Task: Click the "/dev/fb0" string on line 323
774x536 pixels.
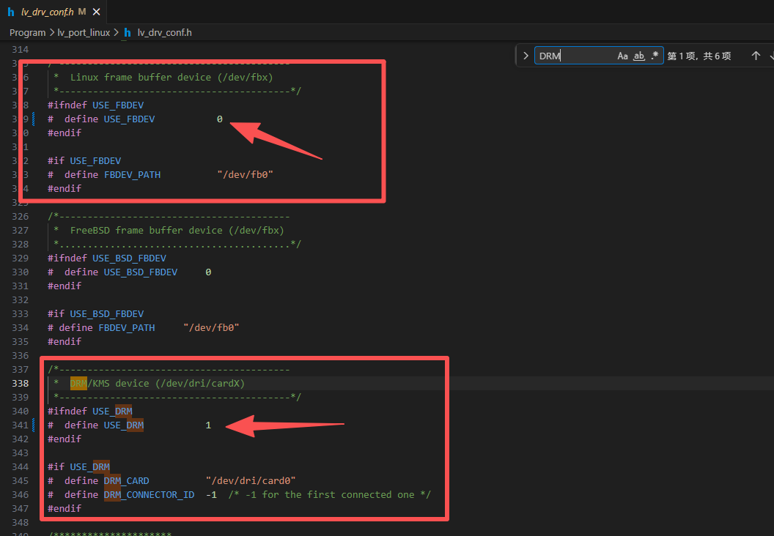Action: point(246,174)
